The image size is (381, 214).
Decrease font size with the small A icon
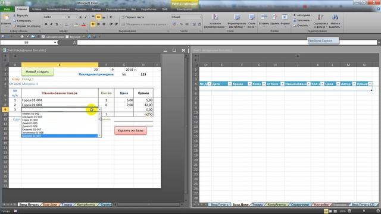pos(86,17)
